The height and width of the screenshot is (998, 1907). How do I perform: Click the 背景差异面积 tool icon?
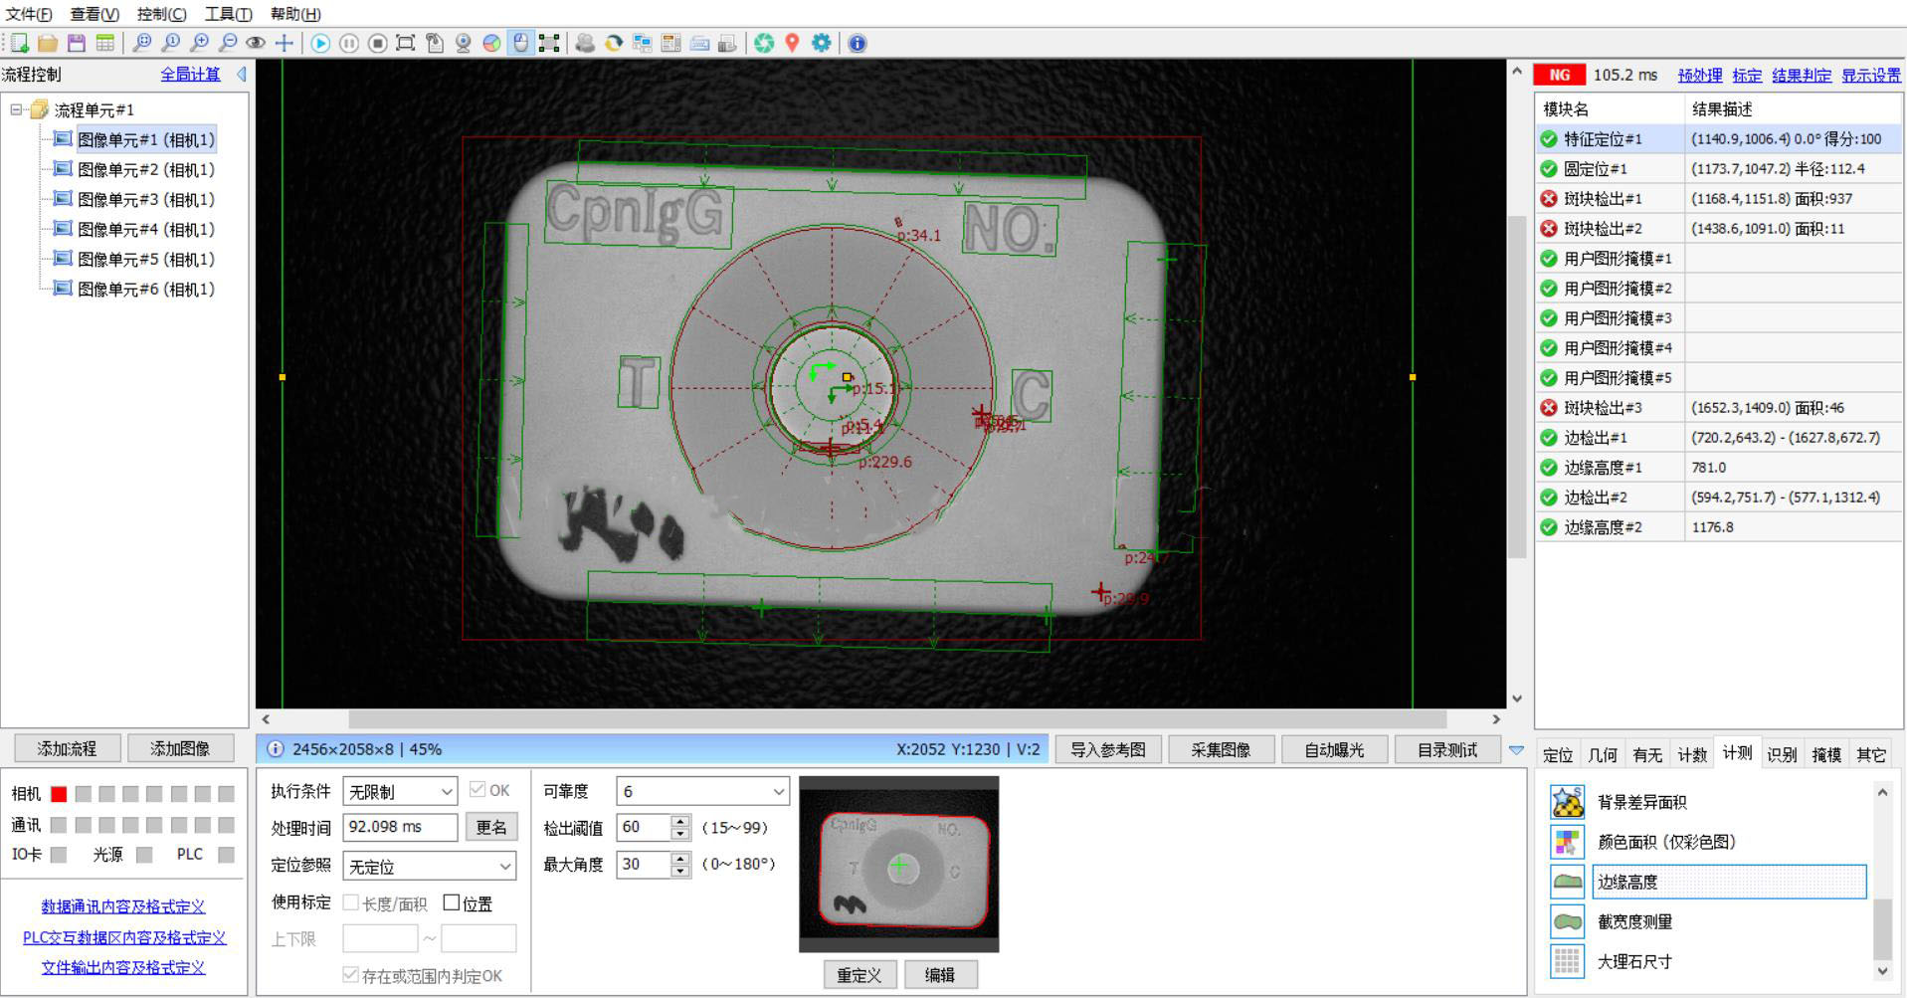pos(1568,802)
